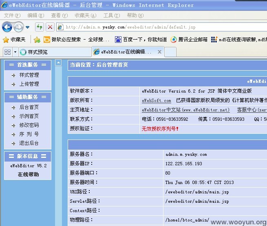Switch to the 样式预览 tab
This screenshot has height=226, width=267.
[55, 52]
